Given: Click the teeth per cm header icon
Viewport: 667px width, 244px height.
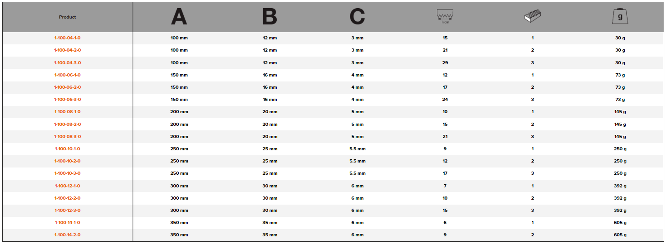Looking at the screenshot, I should (x=445, y=16).
